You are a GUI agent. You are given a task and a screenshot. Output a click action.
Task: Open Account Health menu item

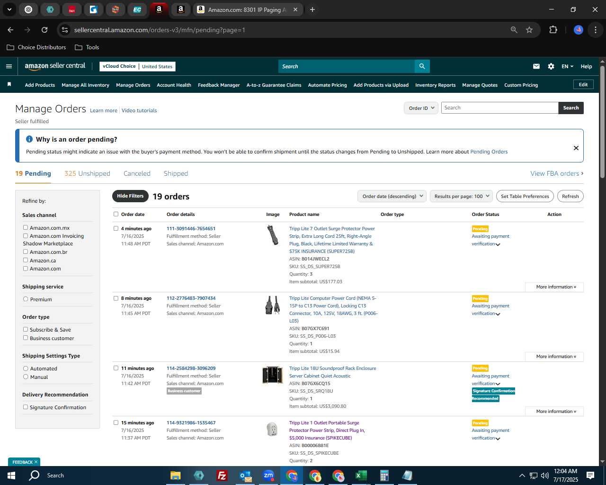tap(174, 85)
